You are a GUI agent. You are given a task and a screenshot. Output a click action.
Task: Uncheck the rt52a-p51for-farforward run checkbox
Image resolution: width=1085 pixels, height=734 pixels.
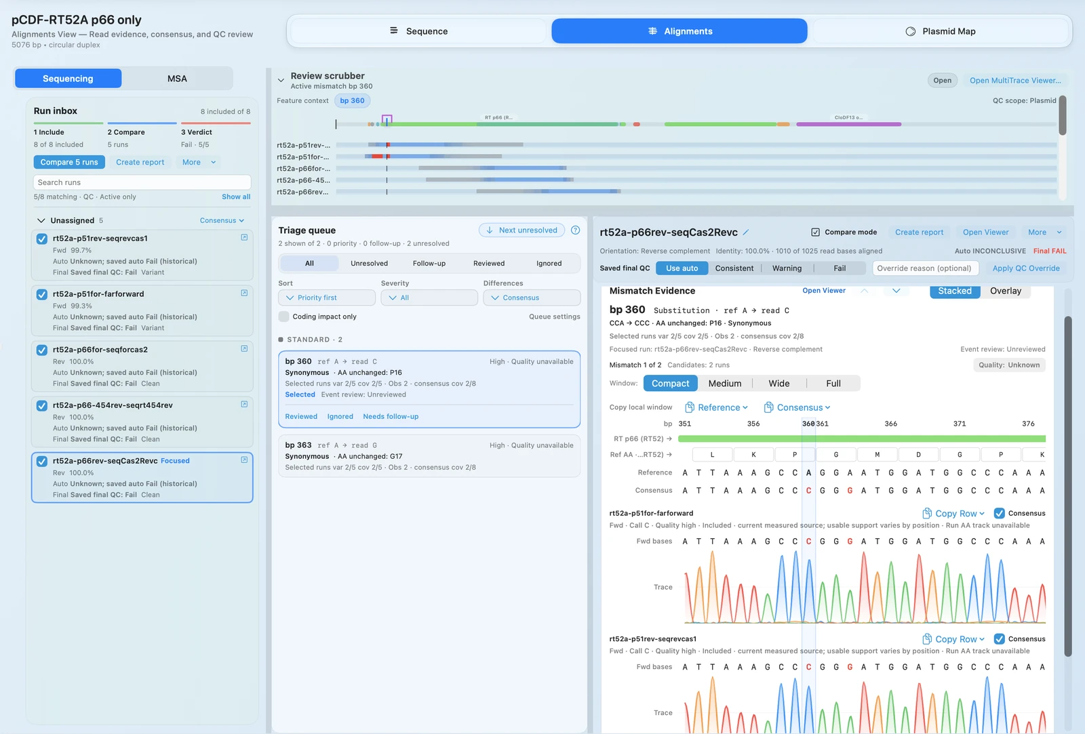point(42,295)
